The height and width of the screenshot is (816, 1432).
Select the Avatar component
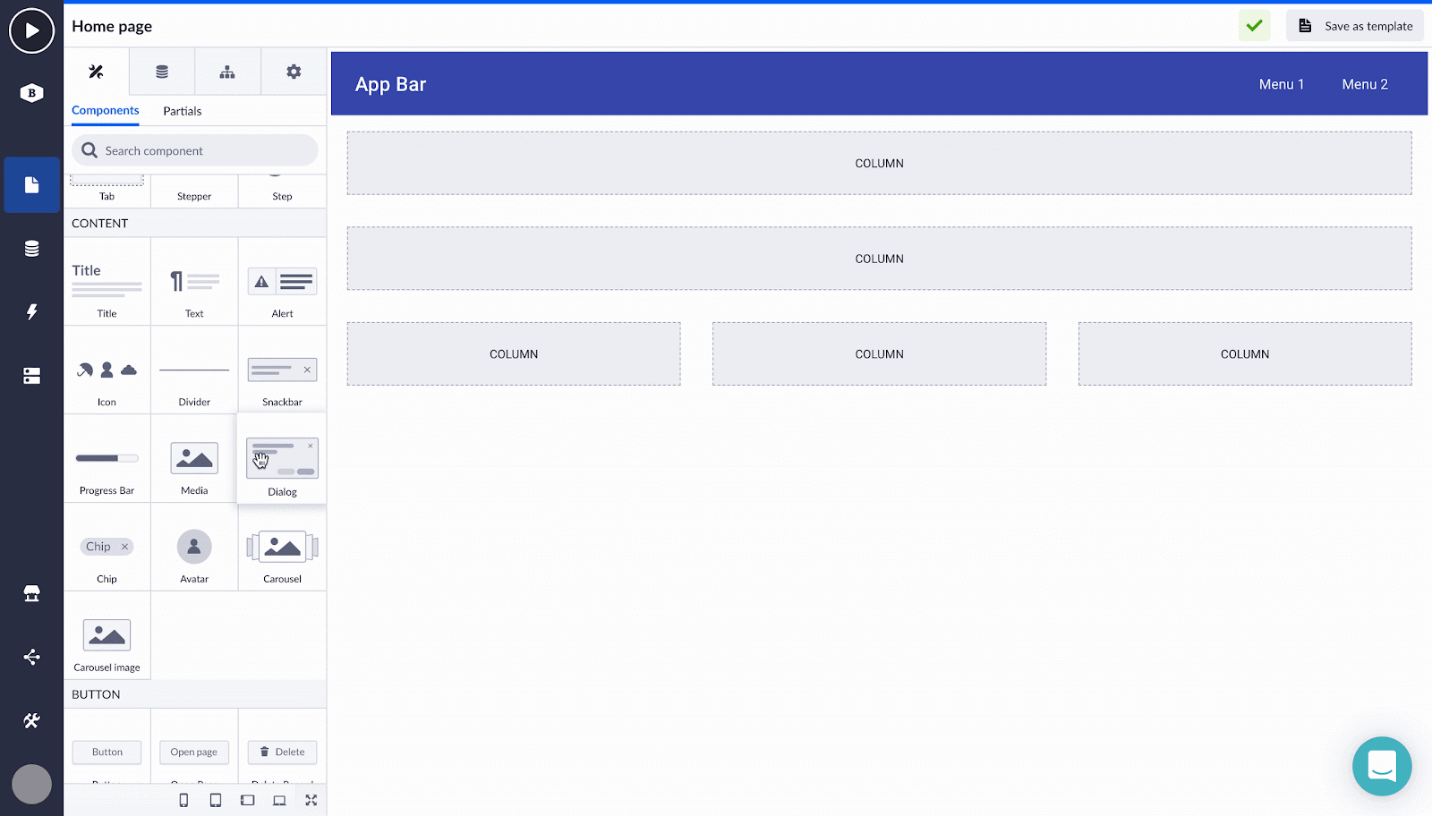pos(194,548)
